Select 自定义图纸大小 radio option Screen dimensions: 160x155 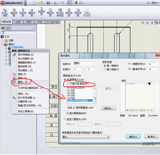[x=65, y=119]
